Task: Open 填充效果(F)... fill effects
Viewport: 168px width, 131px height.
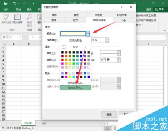Action: point(76,88)
